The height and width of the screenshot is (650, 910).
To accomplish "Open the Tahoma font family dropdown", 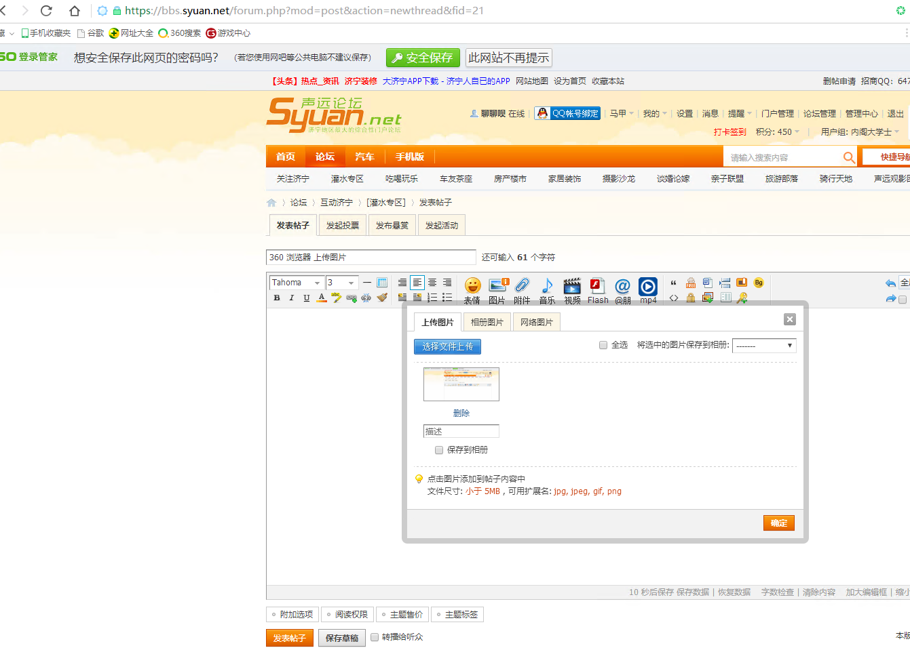I will [296, 282].
